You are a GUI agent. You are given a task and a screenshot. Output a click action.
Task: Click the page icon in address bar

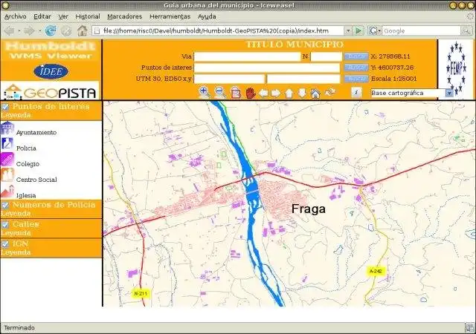point(97,30)
